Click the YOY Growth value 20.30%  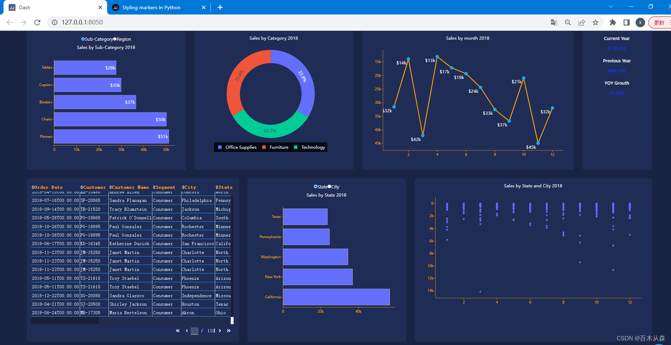[x=617, y=93]
